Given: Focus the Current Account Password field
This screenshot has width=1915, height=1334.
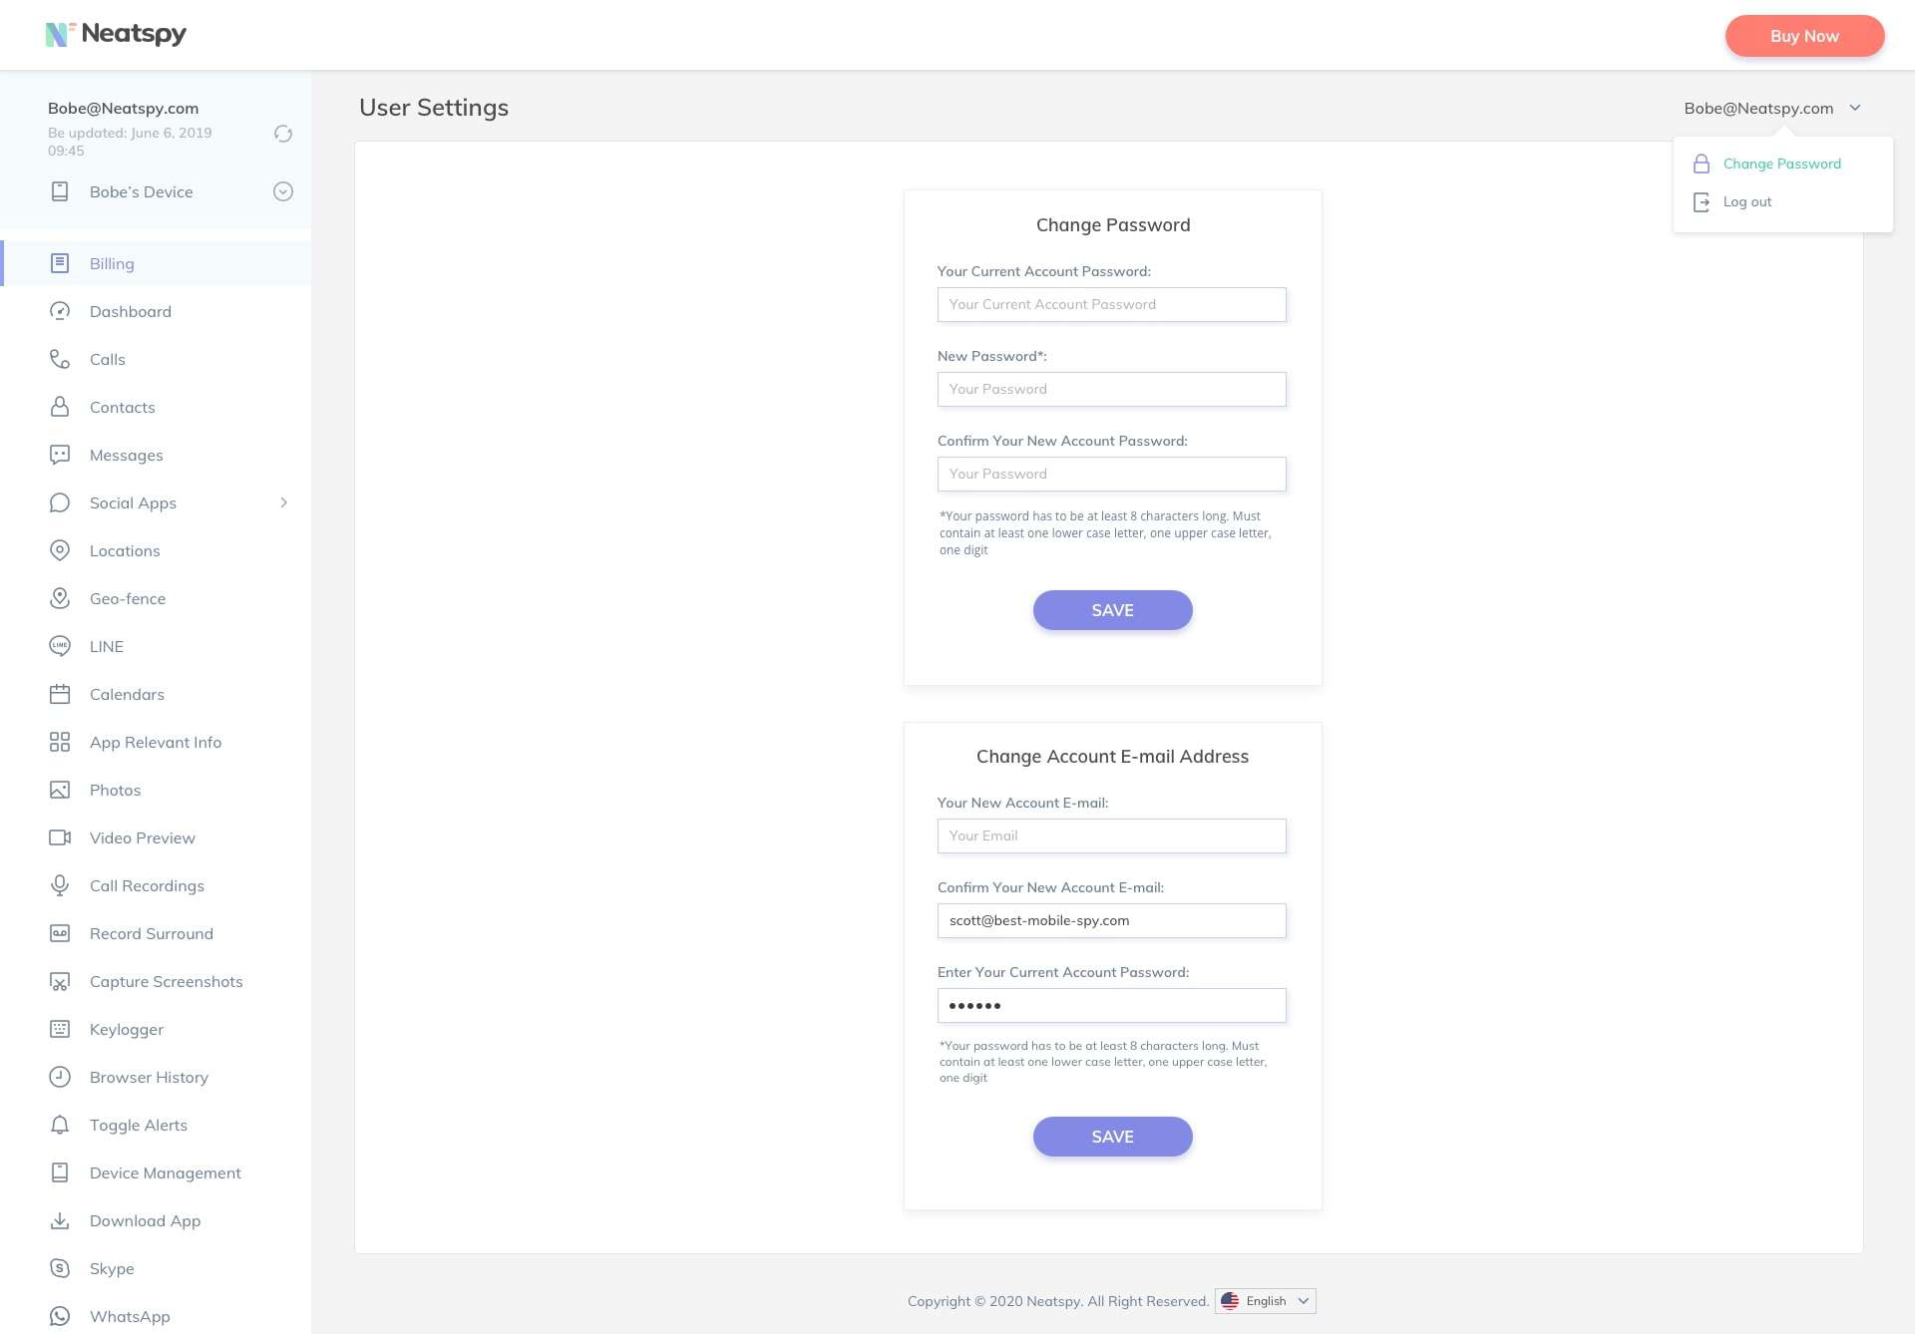Looking at the screenshot, I should (x=1111, y=304).
